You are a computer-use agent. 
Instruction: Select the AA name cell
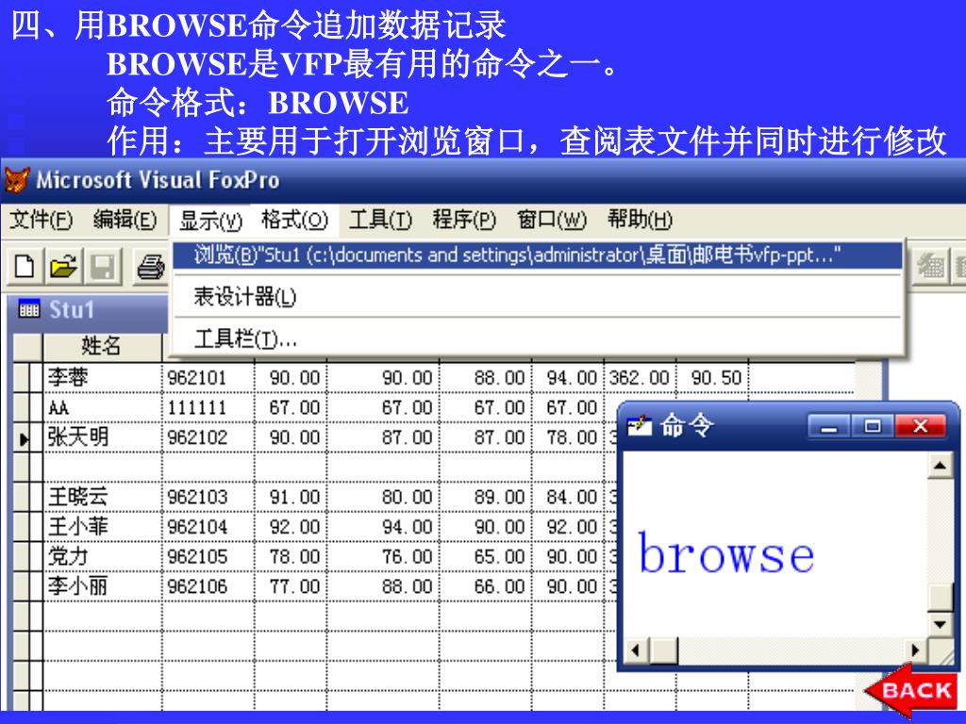[102, 407]
